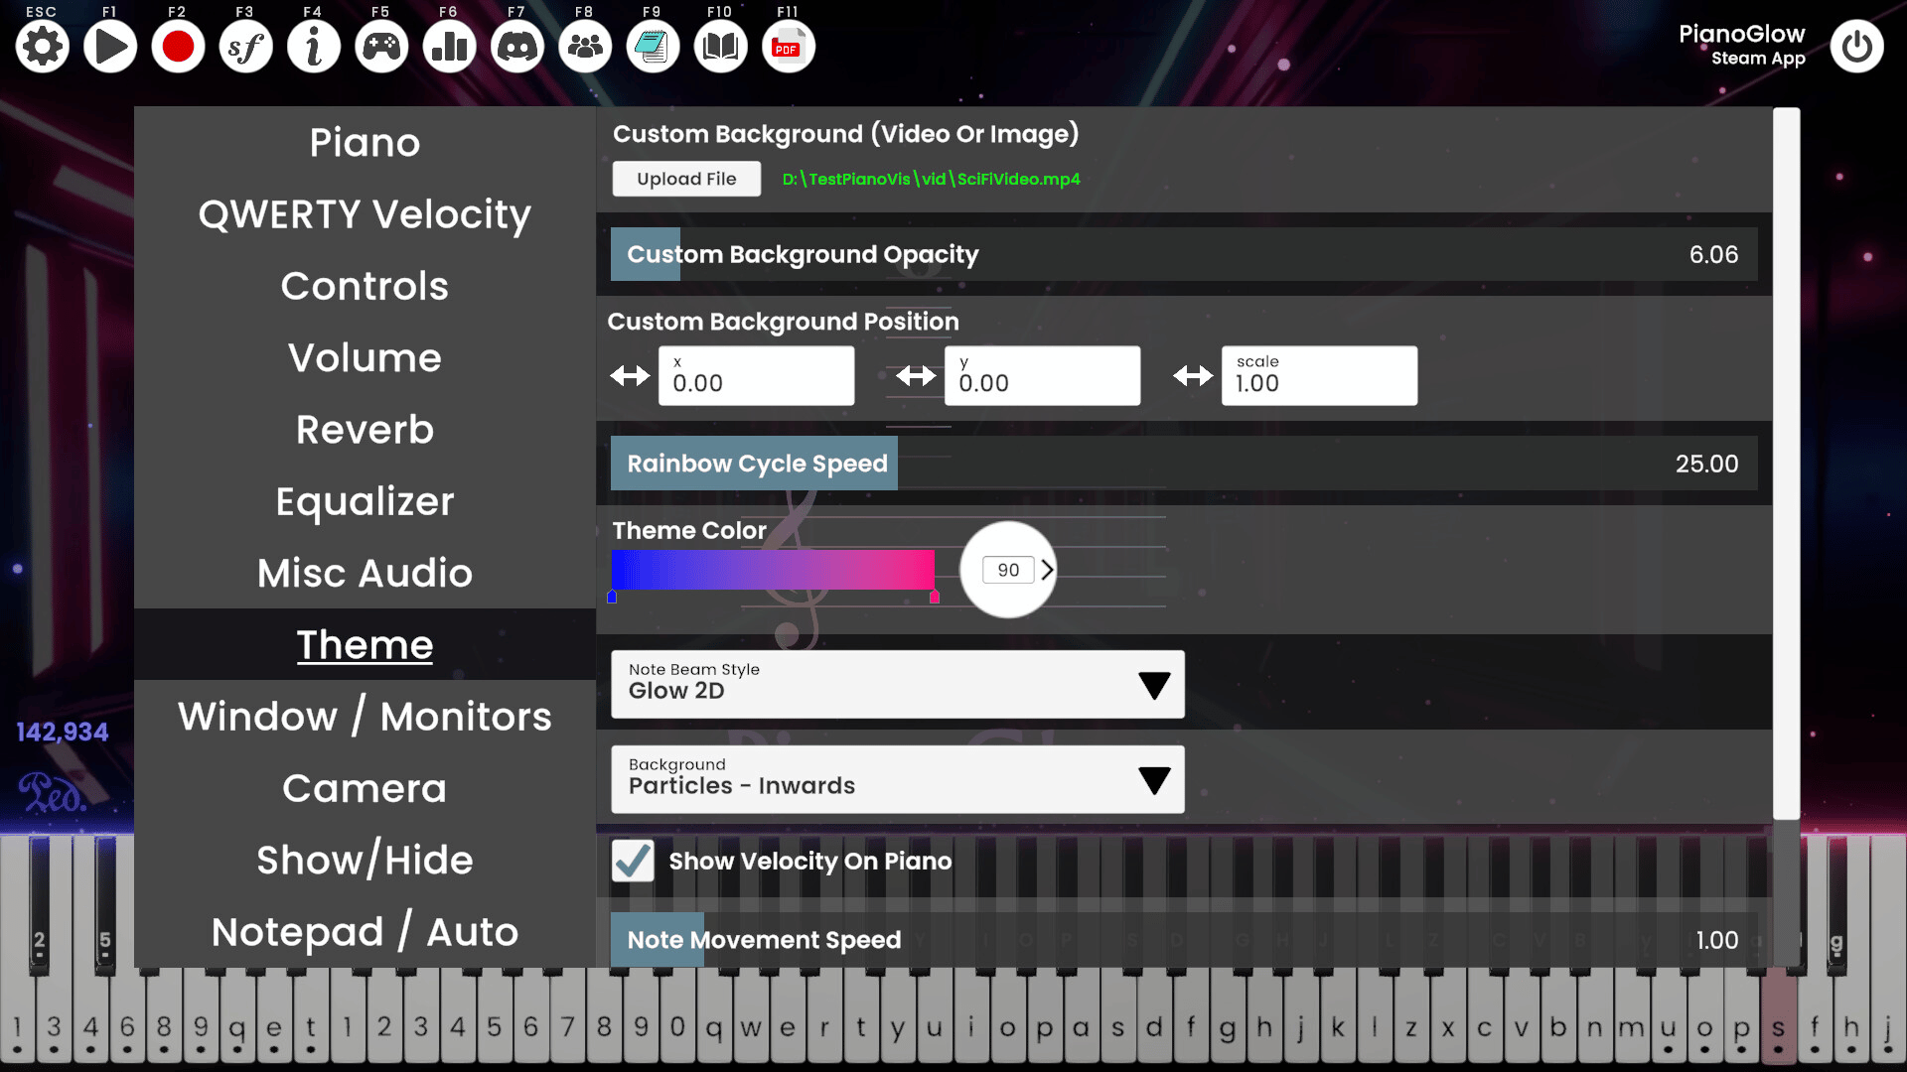Click the settings gear icon
This screenshot has height=1072, width=1907.
[x=42, y=47]
